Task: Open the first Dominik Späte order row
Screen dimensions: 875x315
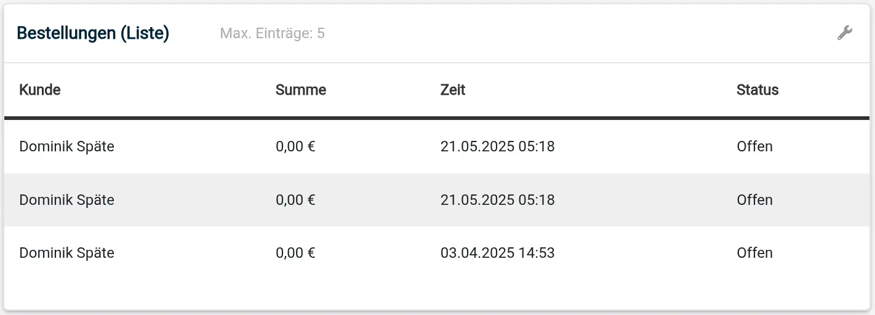Action: pos(437,147)
